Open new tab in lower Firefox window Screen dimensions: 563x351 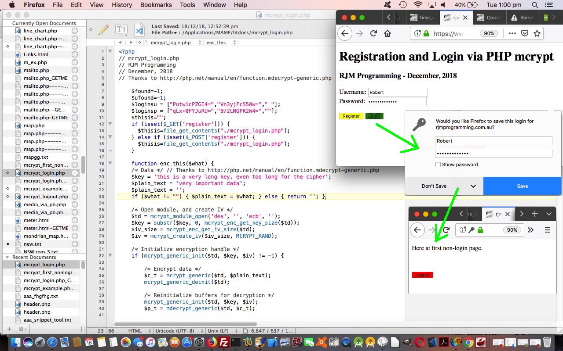tap(535, 214)
